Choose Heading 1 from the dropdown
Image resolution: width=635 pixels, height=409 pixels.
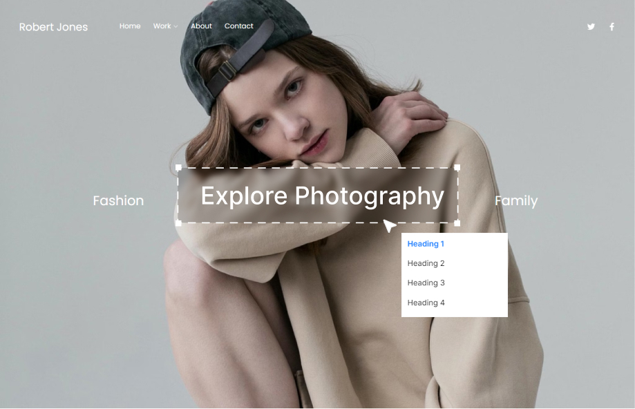point(426,244)
